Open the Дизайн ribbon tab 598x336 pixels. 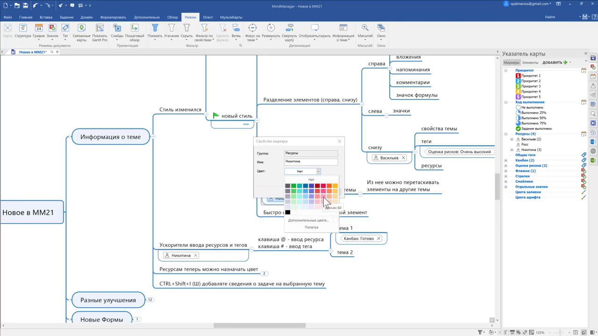click(x=86, y=17)
